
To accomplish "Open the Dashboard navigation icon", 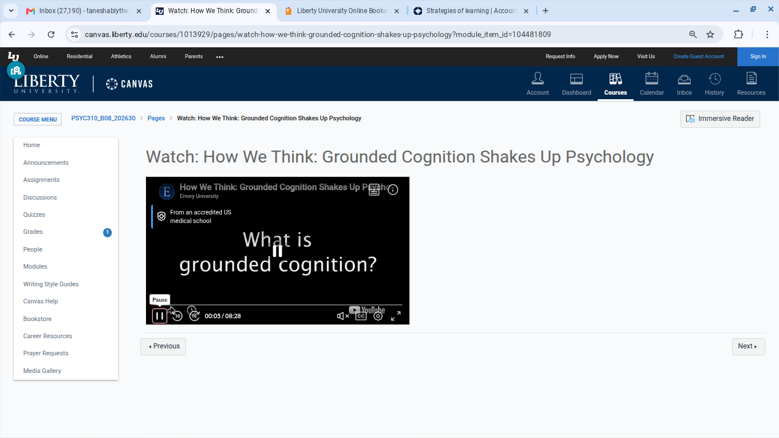I will [577, 84].
